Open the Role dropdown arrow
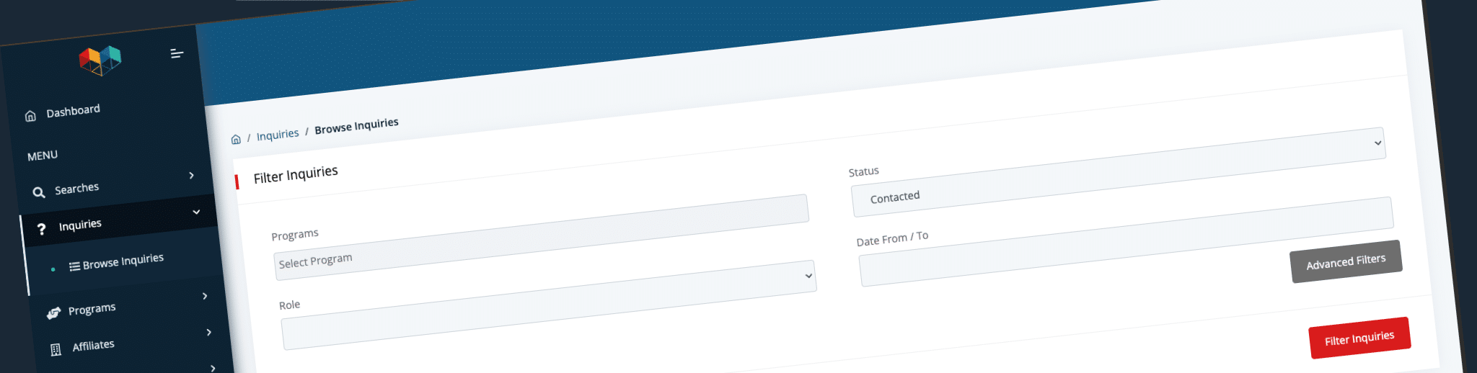The image size is (1477, 373). pyautogui.click(x=808, y=276)
